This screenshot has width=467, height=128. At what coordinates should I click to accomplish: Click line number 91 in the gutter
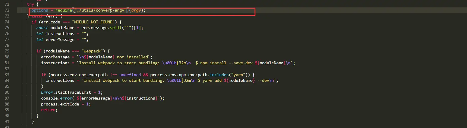[7, 121]
